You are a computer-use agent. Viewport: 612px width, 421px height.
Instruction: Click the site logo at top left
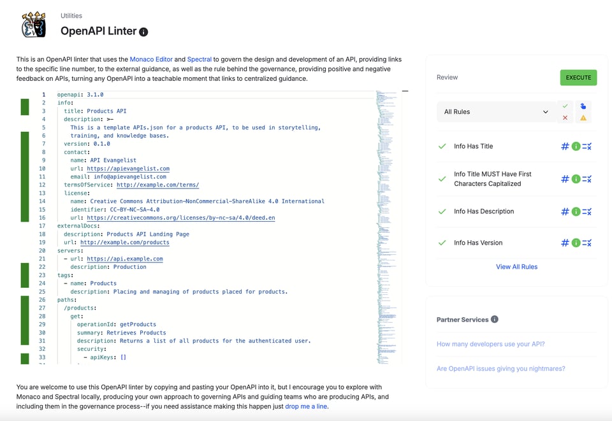(33, 25)
